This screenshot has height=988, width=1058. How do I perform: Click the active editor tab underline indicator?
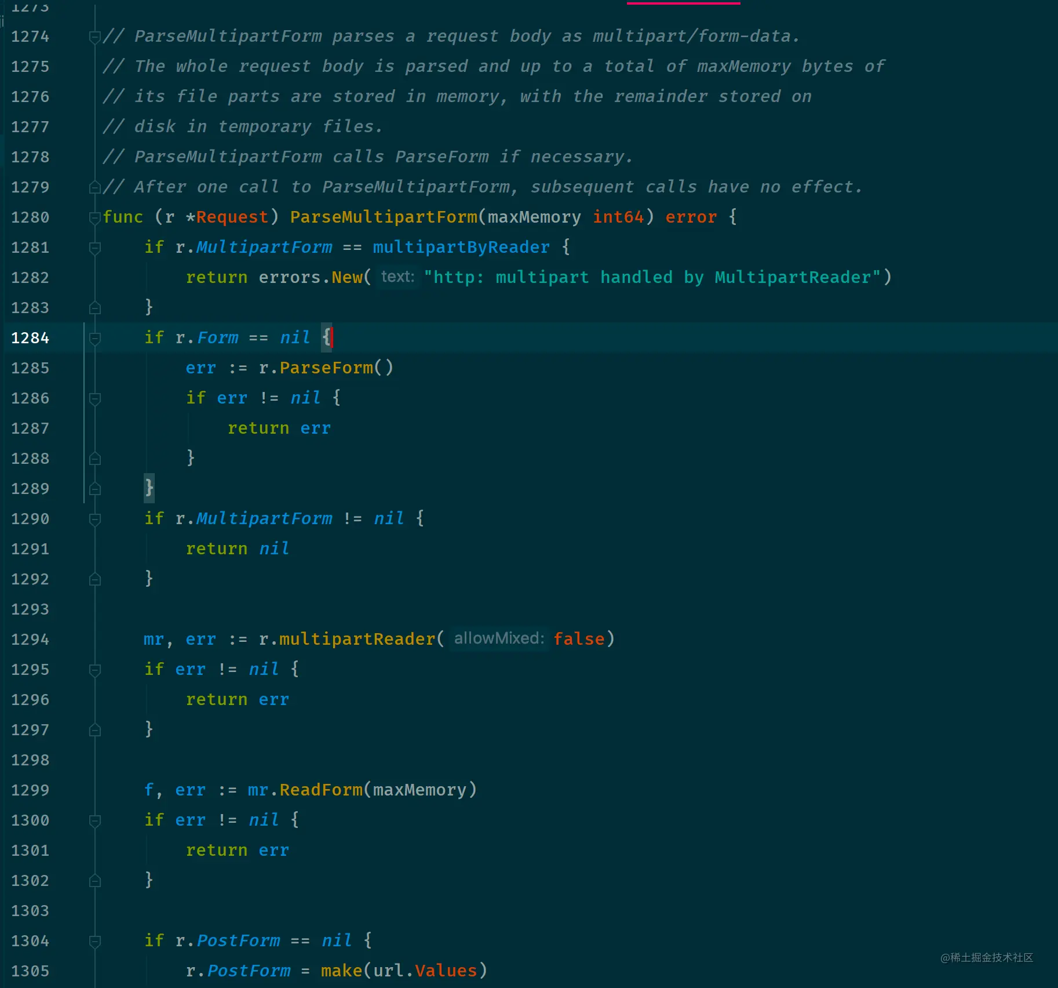[x=684, y=3]
